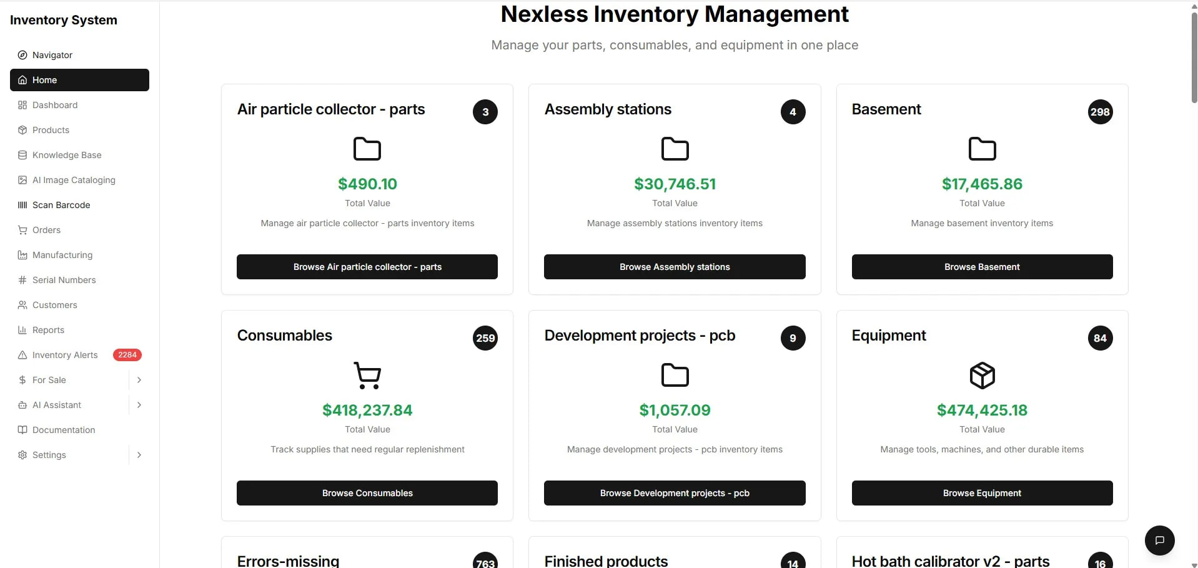The height and width of the screenshot is (568, 1198).
Task: Go to Dashboard in the sidebar
Action: tap(79, 105)
